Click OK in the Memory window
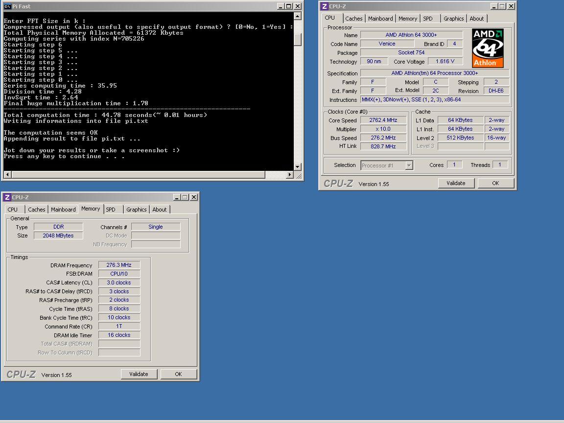The height and width of the screenshot is (423, 564). 178,374
